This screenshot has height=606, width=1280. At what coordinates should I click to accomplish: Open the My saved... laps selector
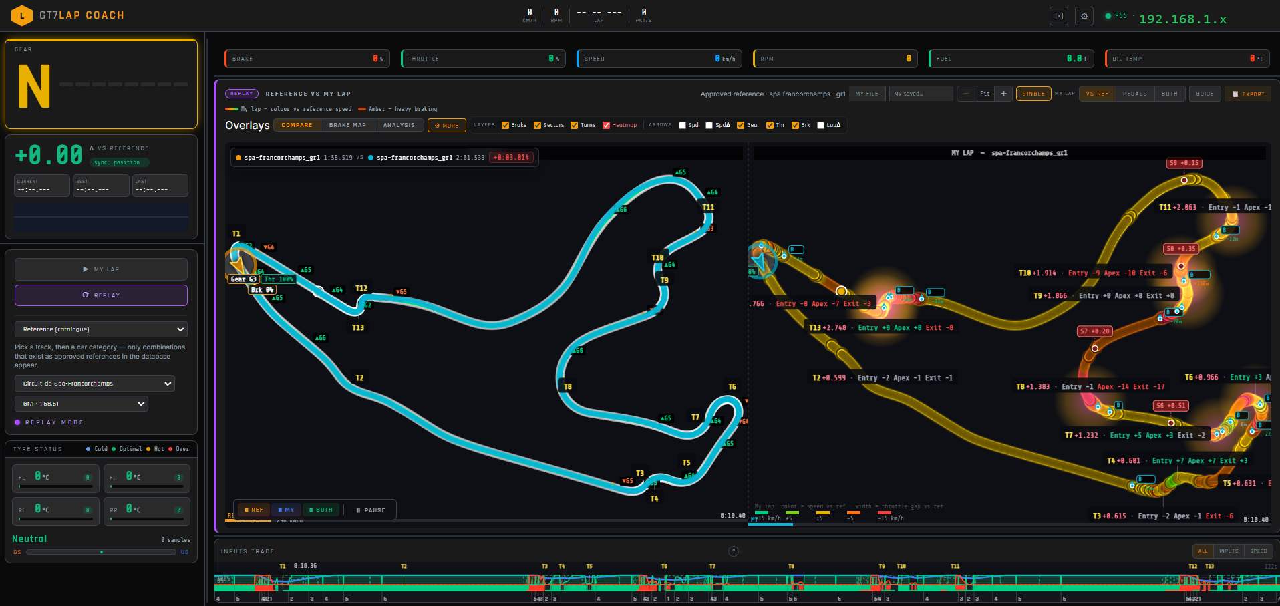coord(922,94)
